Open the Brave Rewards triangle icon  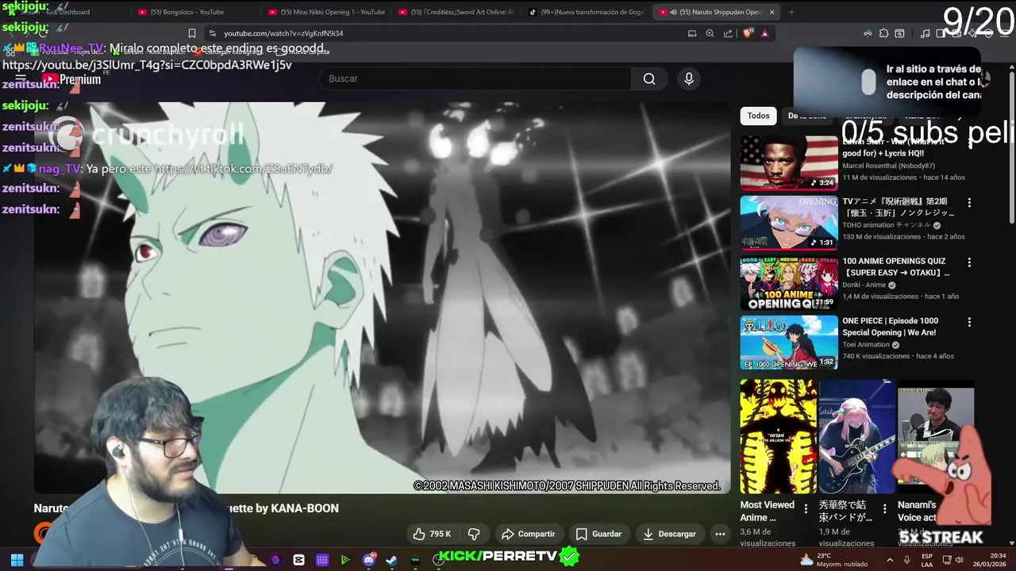point(764,33)
